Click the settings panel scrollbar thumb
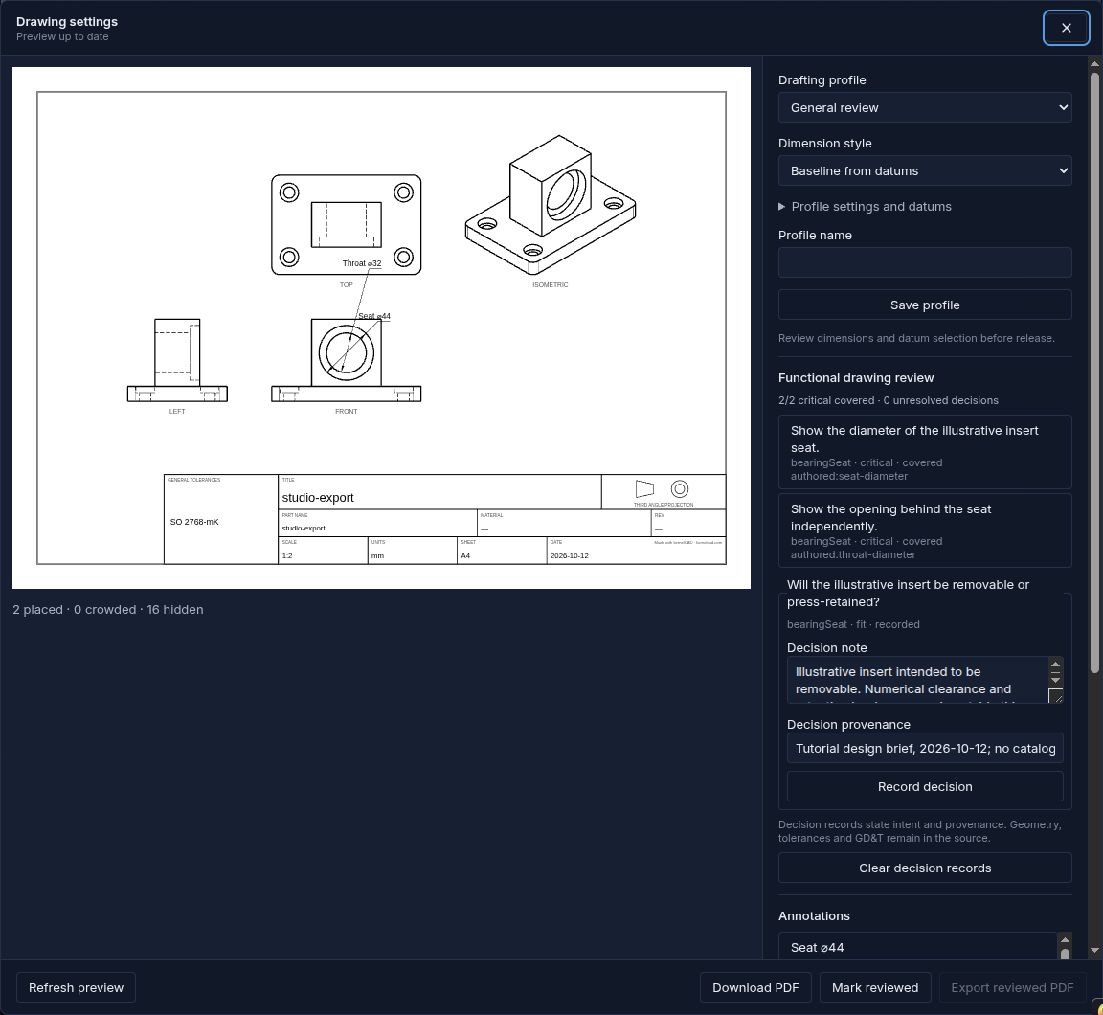The image size is (1103, 1015). 1093,372
